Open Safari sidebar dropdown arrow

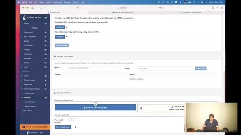(x=36, y=7)
